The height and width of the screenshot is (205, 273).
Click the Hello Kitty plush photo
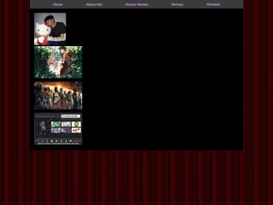tap(50, 29)
